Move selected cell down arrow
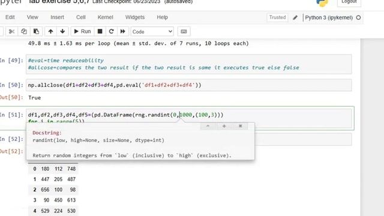The width and height of the screenshot is (384, 216). (62, 31)
